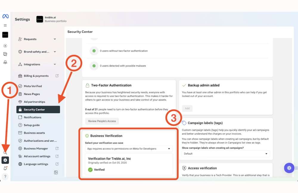Go to Meta Verified settings page

pyautogui.click(x=33, y=86)
